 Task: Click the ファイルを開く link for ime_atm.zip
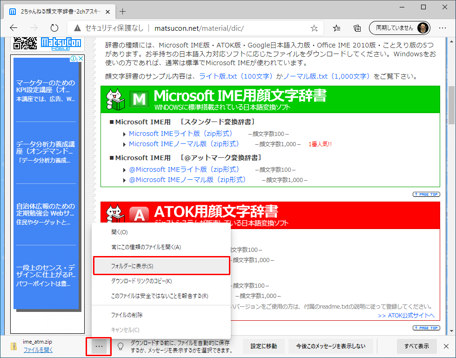[38, 350]
